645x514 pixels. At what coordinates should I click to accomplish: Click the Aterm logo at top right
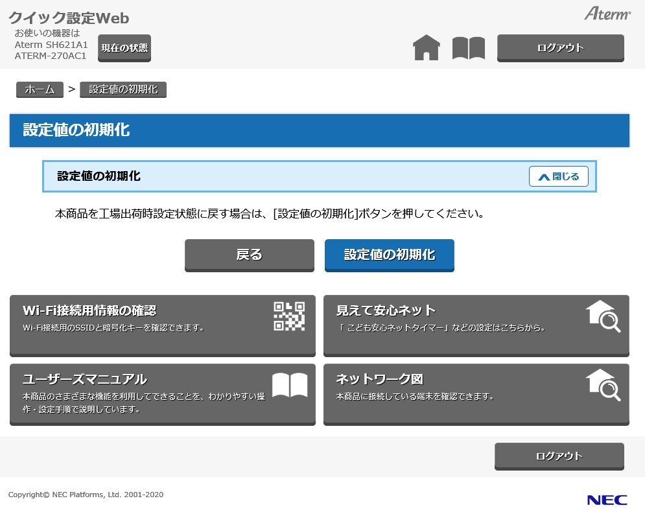tap(608, 13)
